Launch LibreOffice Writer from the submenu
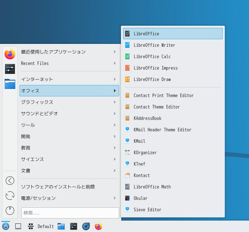The height and width of the screenshot is (232, 249). (173, 45)
